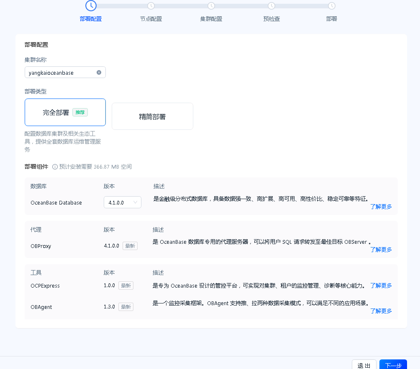Click the 部署配置 step clock icon
Screen dimensions: 420x369
(91, 5)
